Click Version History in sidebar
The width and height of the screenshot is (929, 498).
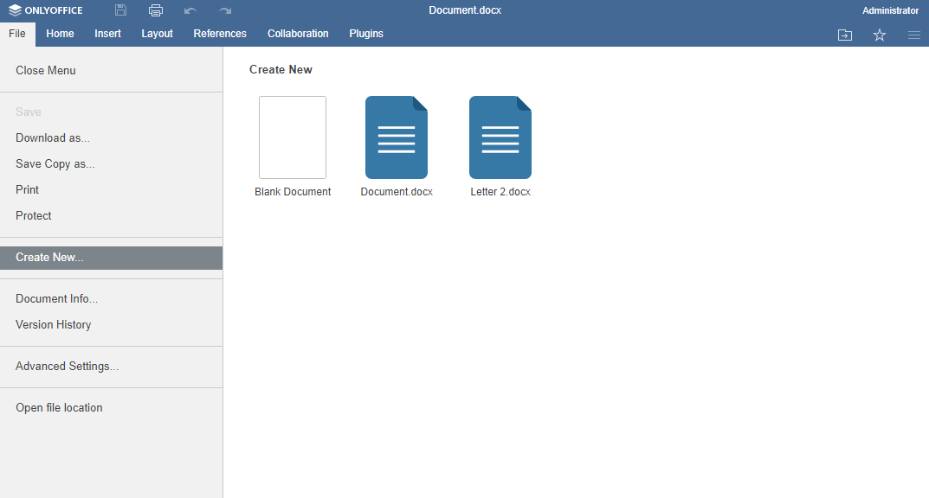click(x=54, y=325)
